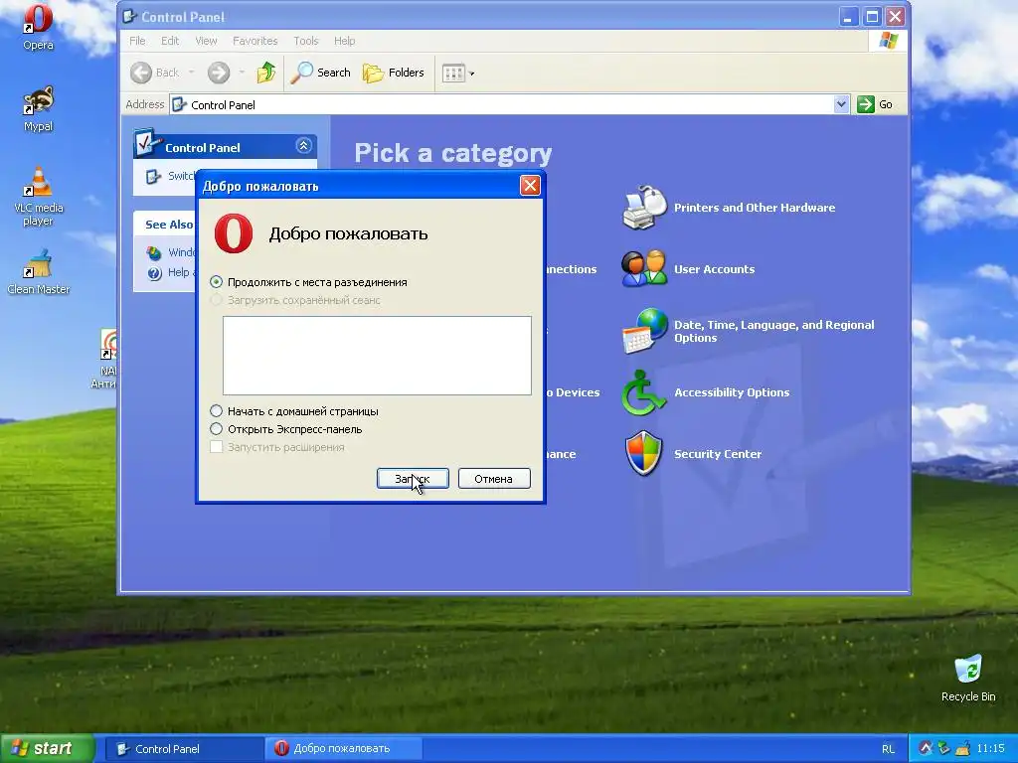Open the Edit menu
The height and width of the screenshot is (763, 1018).
pos(170,41)
